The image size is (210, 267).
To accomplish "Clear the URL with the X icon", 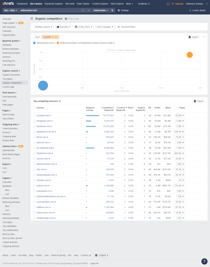I will (89, 10).
